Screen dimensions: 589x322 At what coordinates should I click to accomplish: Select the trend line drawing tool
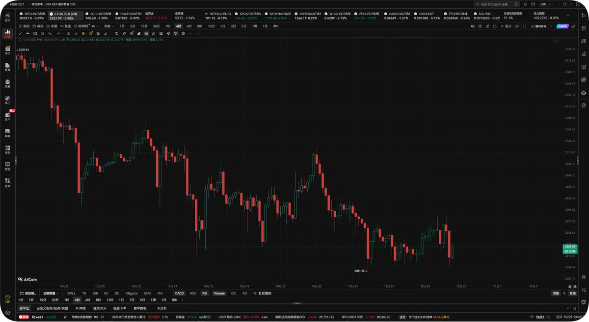[x=20, y=33]
